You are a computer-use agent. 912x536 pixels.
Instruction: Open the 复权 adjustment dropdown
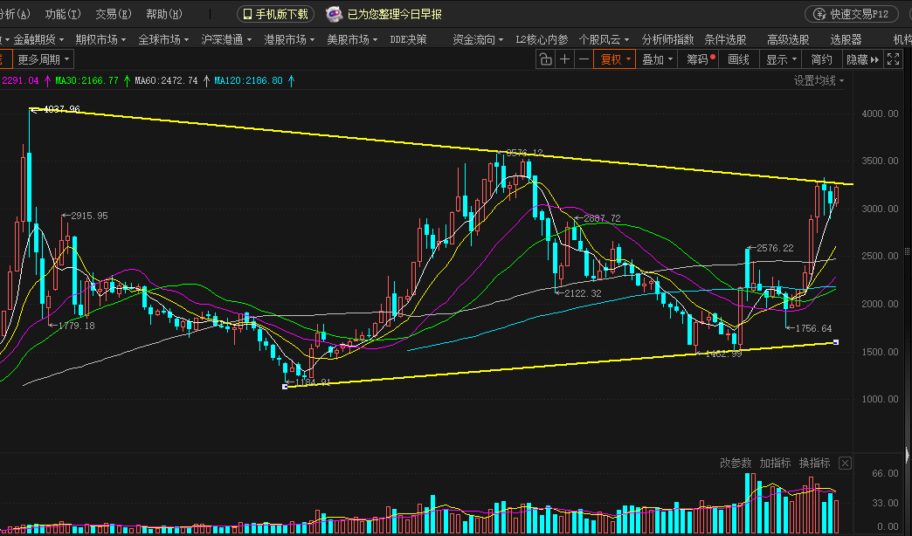coord(614,59)
